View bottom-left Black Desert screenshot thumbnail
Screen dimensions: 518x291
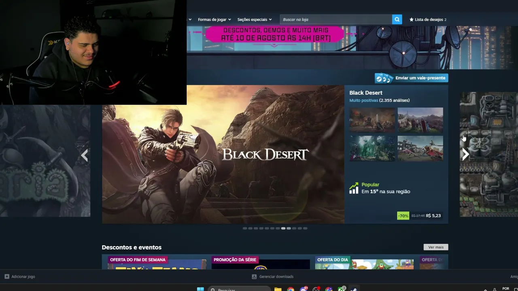click(372, 148)
